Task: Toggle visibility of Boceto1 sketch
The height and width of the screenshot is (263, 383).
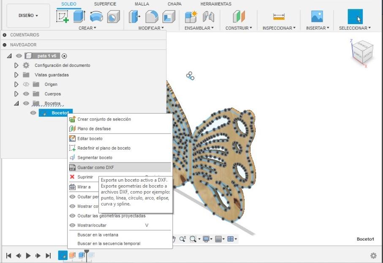Action: [33, 113]
